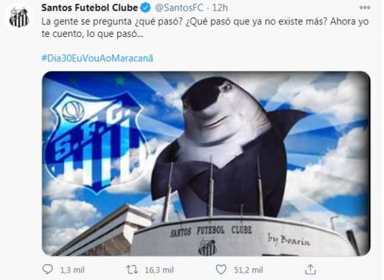This screenshot has height=280, width=384.
Task: Click the 16,3 mil retweet count
Action: [159, 270]
